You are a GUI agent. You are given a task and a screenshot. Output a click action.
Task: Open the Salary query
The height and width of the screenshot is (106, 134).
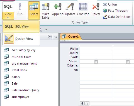[x=16, y=77]
